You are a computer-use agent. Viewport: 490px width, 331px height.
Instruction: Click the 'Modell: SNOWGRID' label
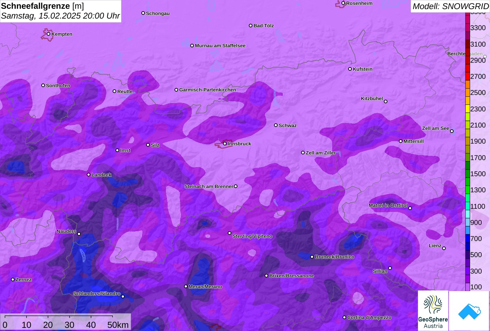450,6
